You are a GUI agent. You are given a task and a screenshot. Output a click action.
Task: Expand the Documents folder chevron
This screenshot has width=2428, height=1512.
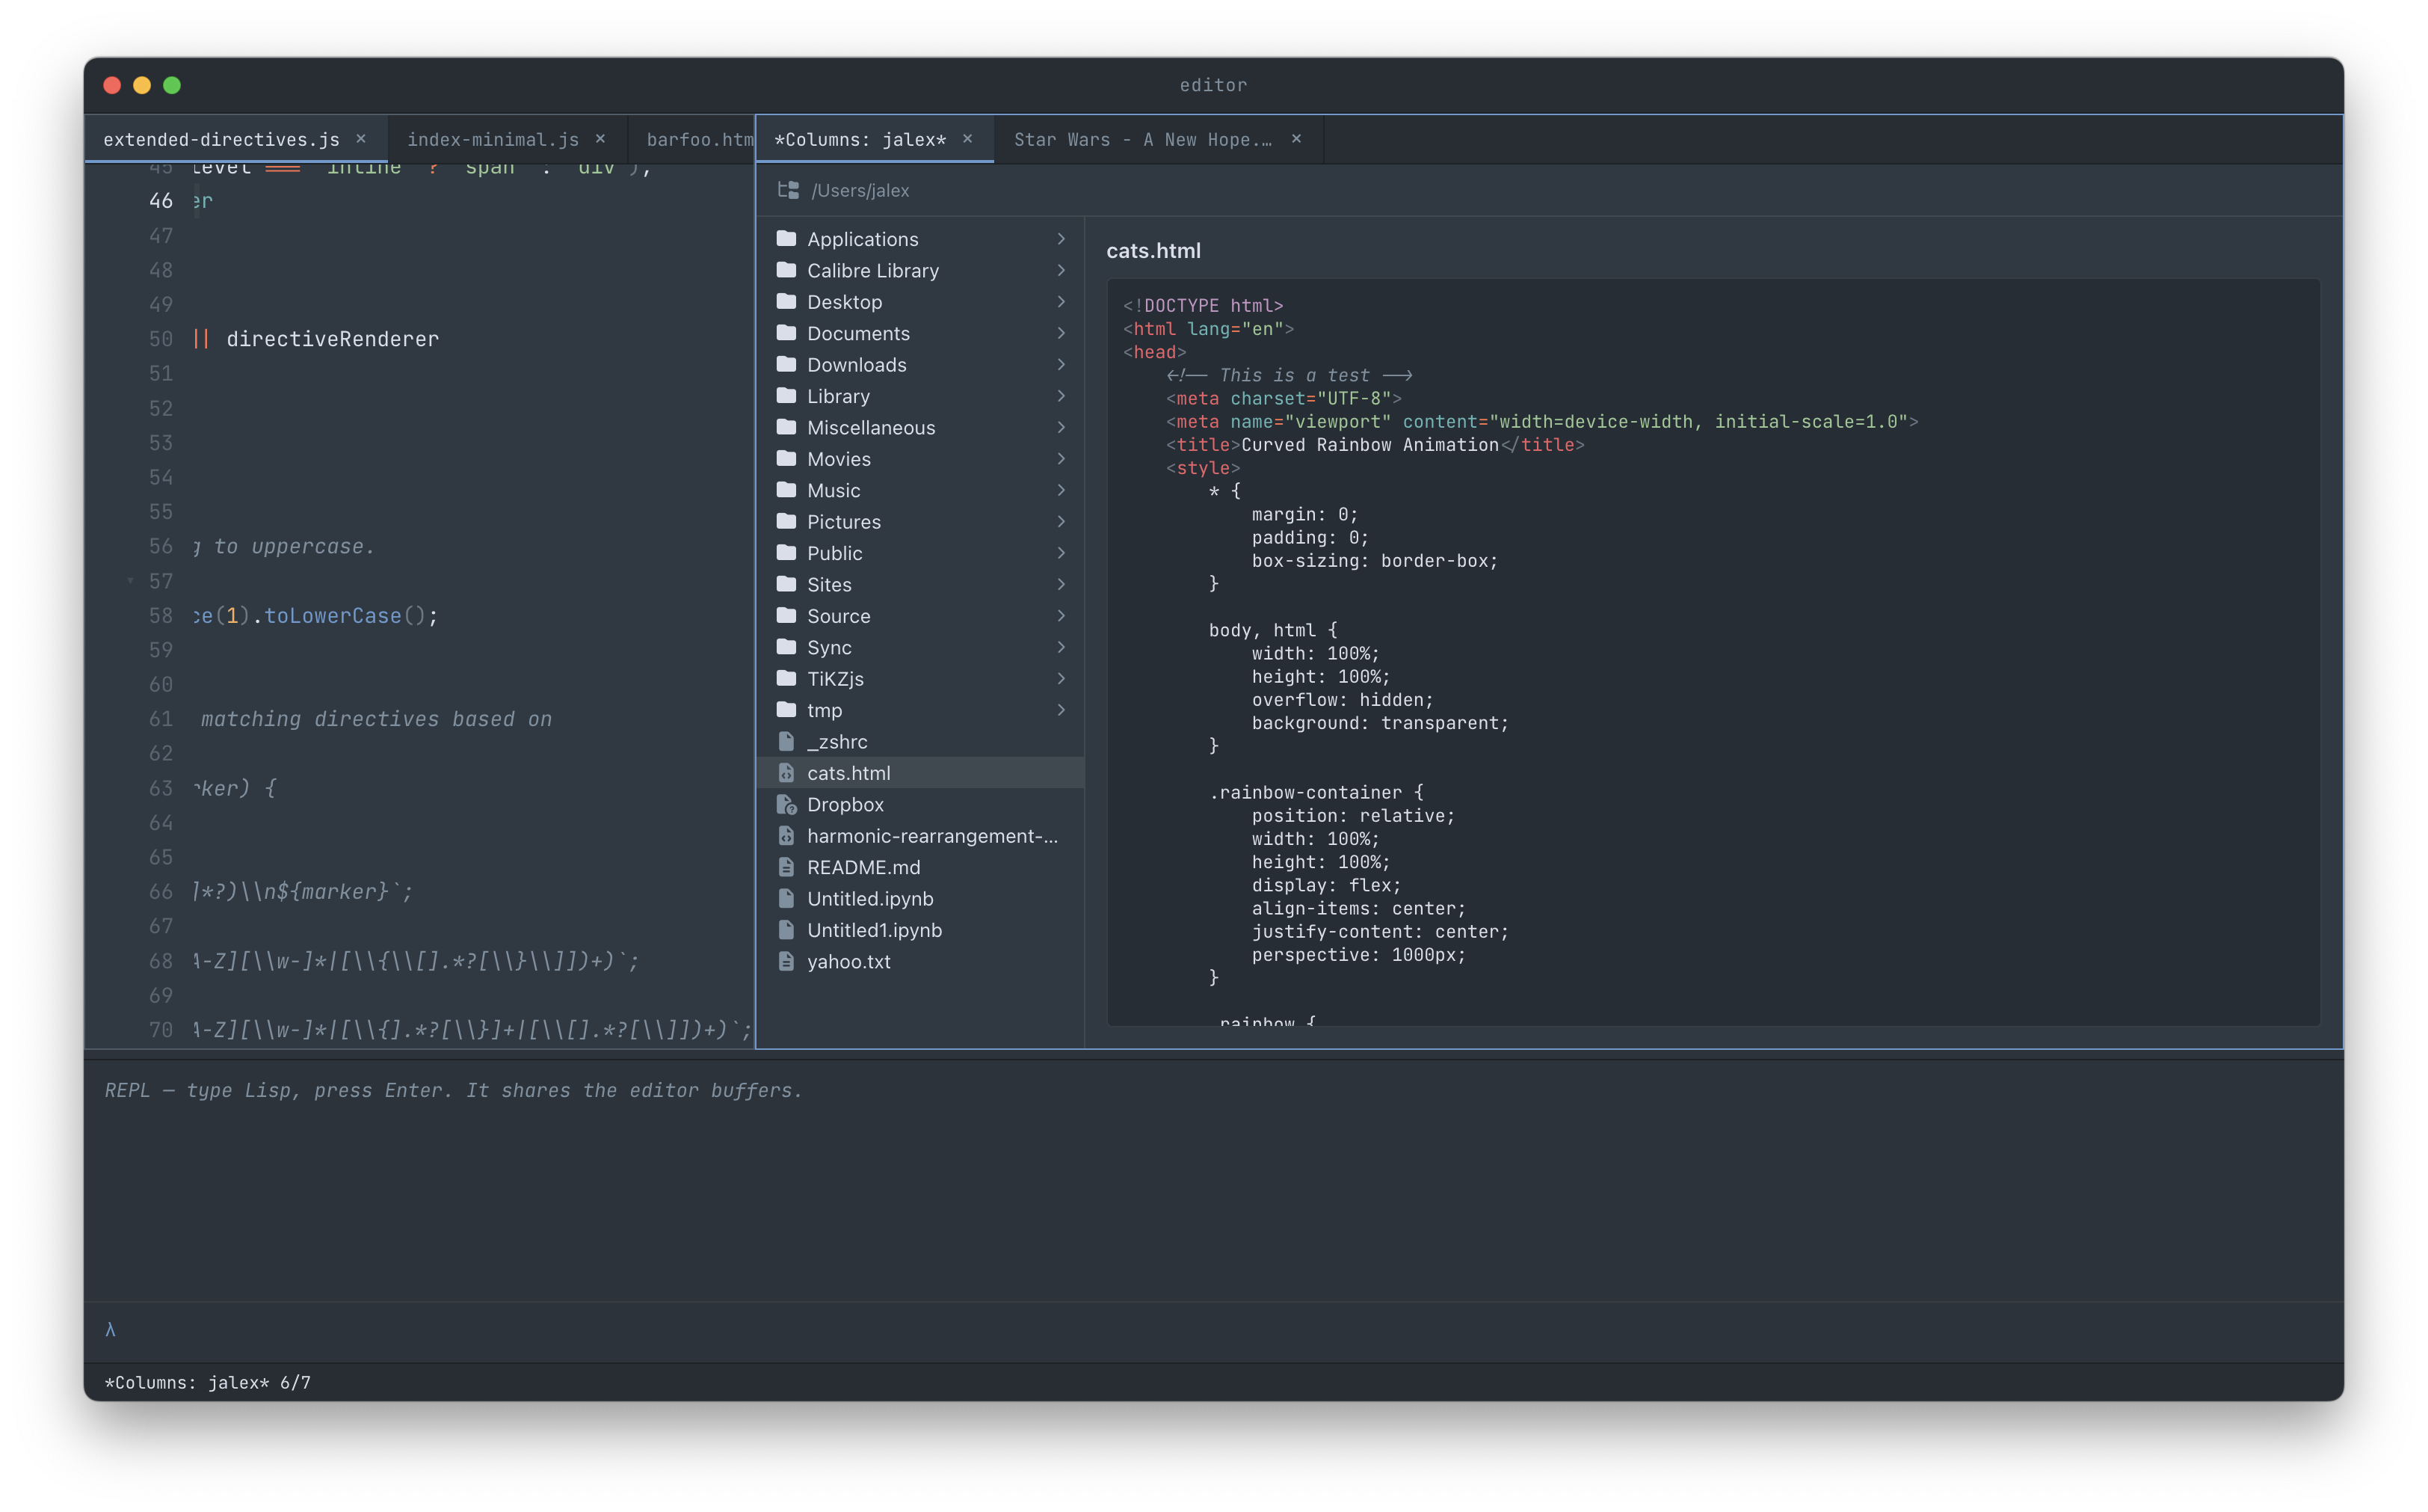(1061, 333)
